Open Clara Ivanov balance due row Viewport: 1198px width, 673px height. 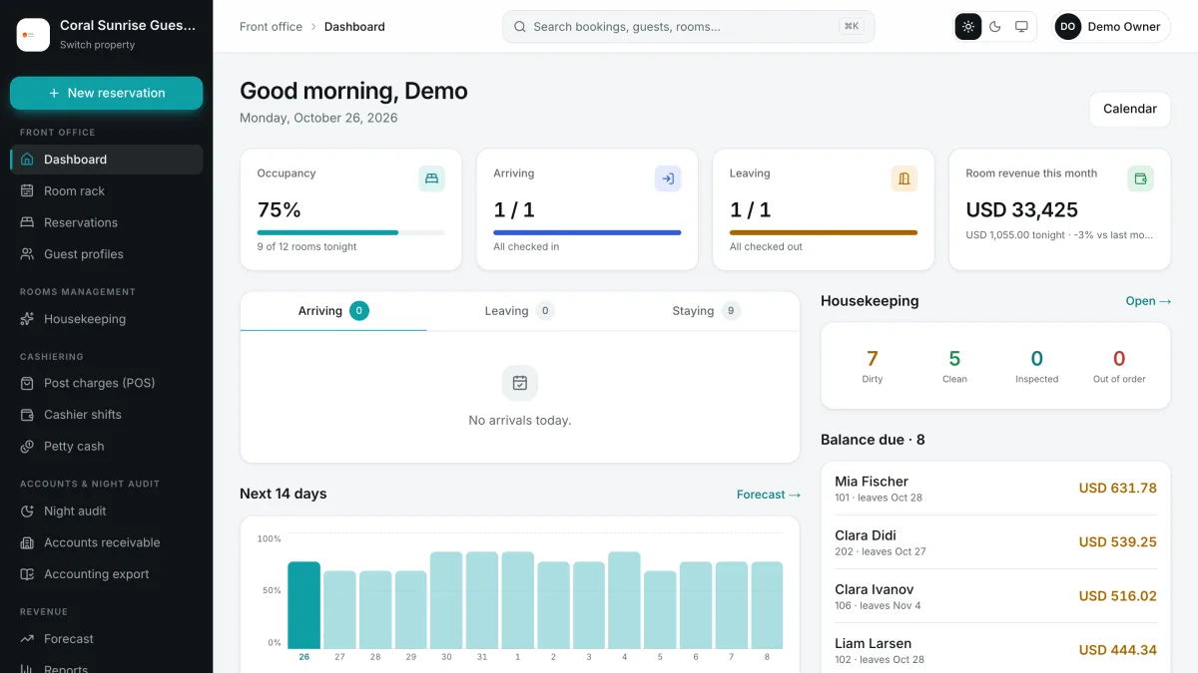tap(995, 596)
